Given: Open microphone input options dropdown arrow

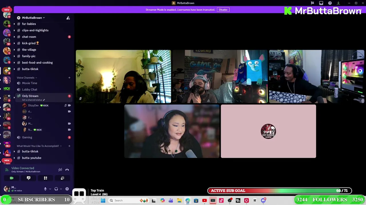Looking at the screenshot, I should [x=50, y=189].
